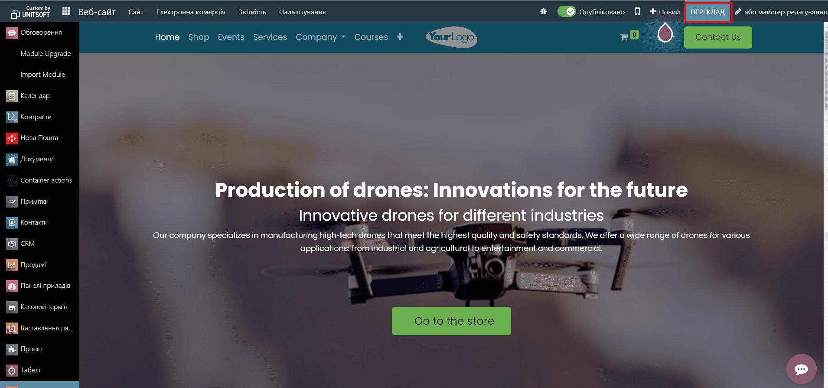Screen dimensions: 828x388
Task: Click the live chat bubble button
Action: pyautogui.click(x=801, y=369)
